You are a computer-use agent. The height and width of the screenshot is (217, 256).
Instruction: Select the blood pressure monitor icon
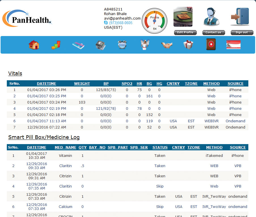101,45
